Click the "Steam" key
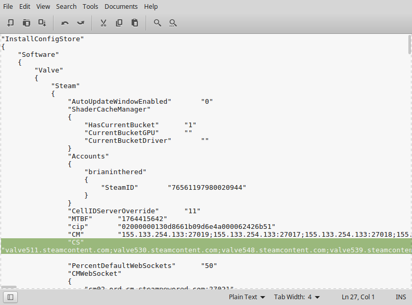The image size is (412, 305). 66,86
